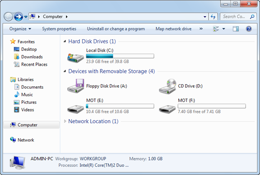The height and width of the screenshot is (175, 260).
Task: Click the Local Disk (C:) usage bar
Action: [x=120, y=56]
